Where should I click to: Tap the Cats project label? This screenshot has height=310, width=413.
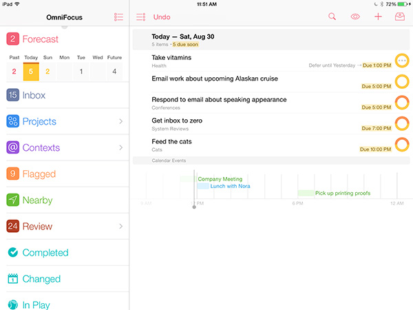[157, 149]
